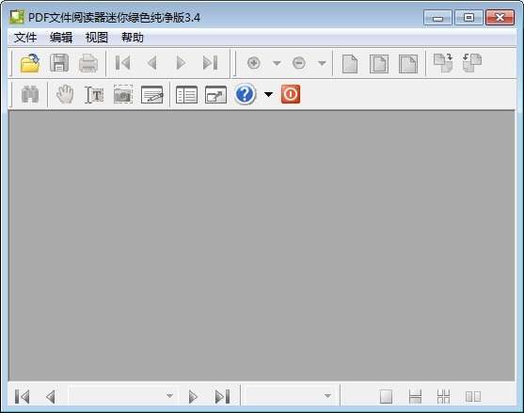Jump to first page in bottom bar
This screenshot has width=524, height=413.
22,397
